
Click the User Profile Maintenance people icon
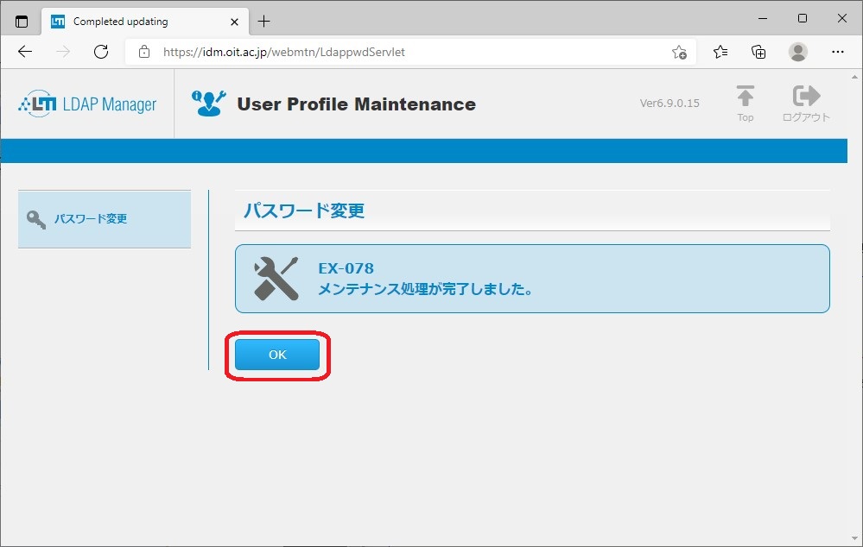tap(208, 103)
